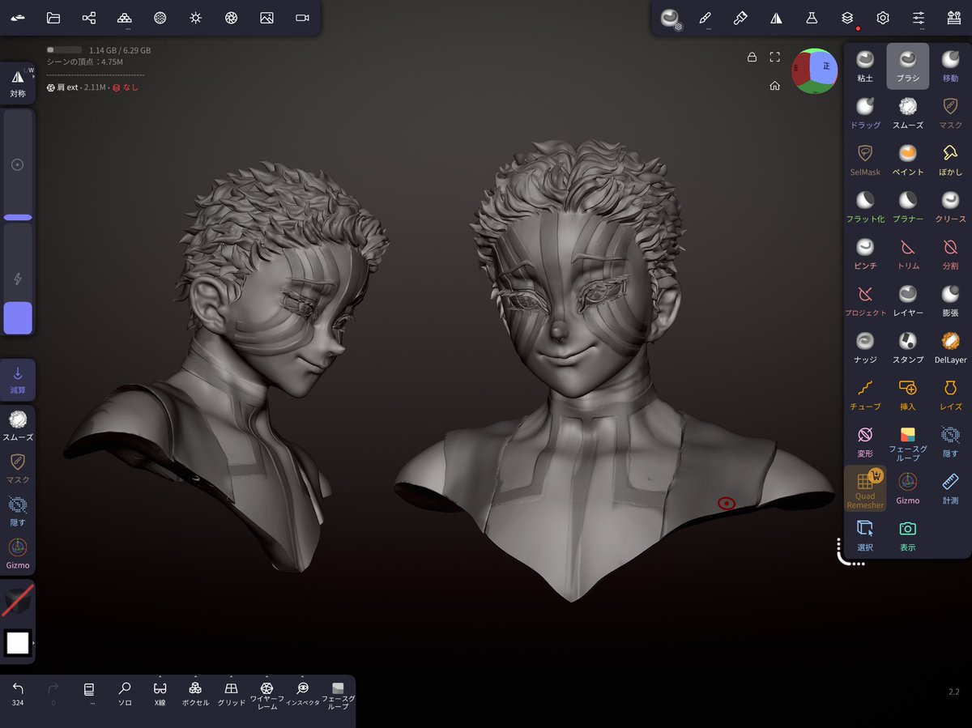Select the ピンチ pinch tool

tap(865, 254)
